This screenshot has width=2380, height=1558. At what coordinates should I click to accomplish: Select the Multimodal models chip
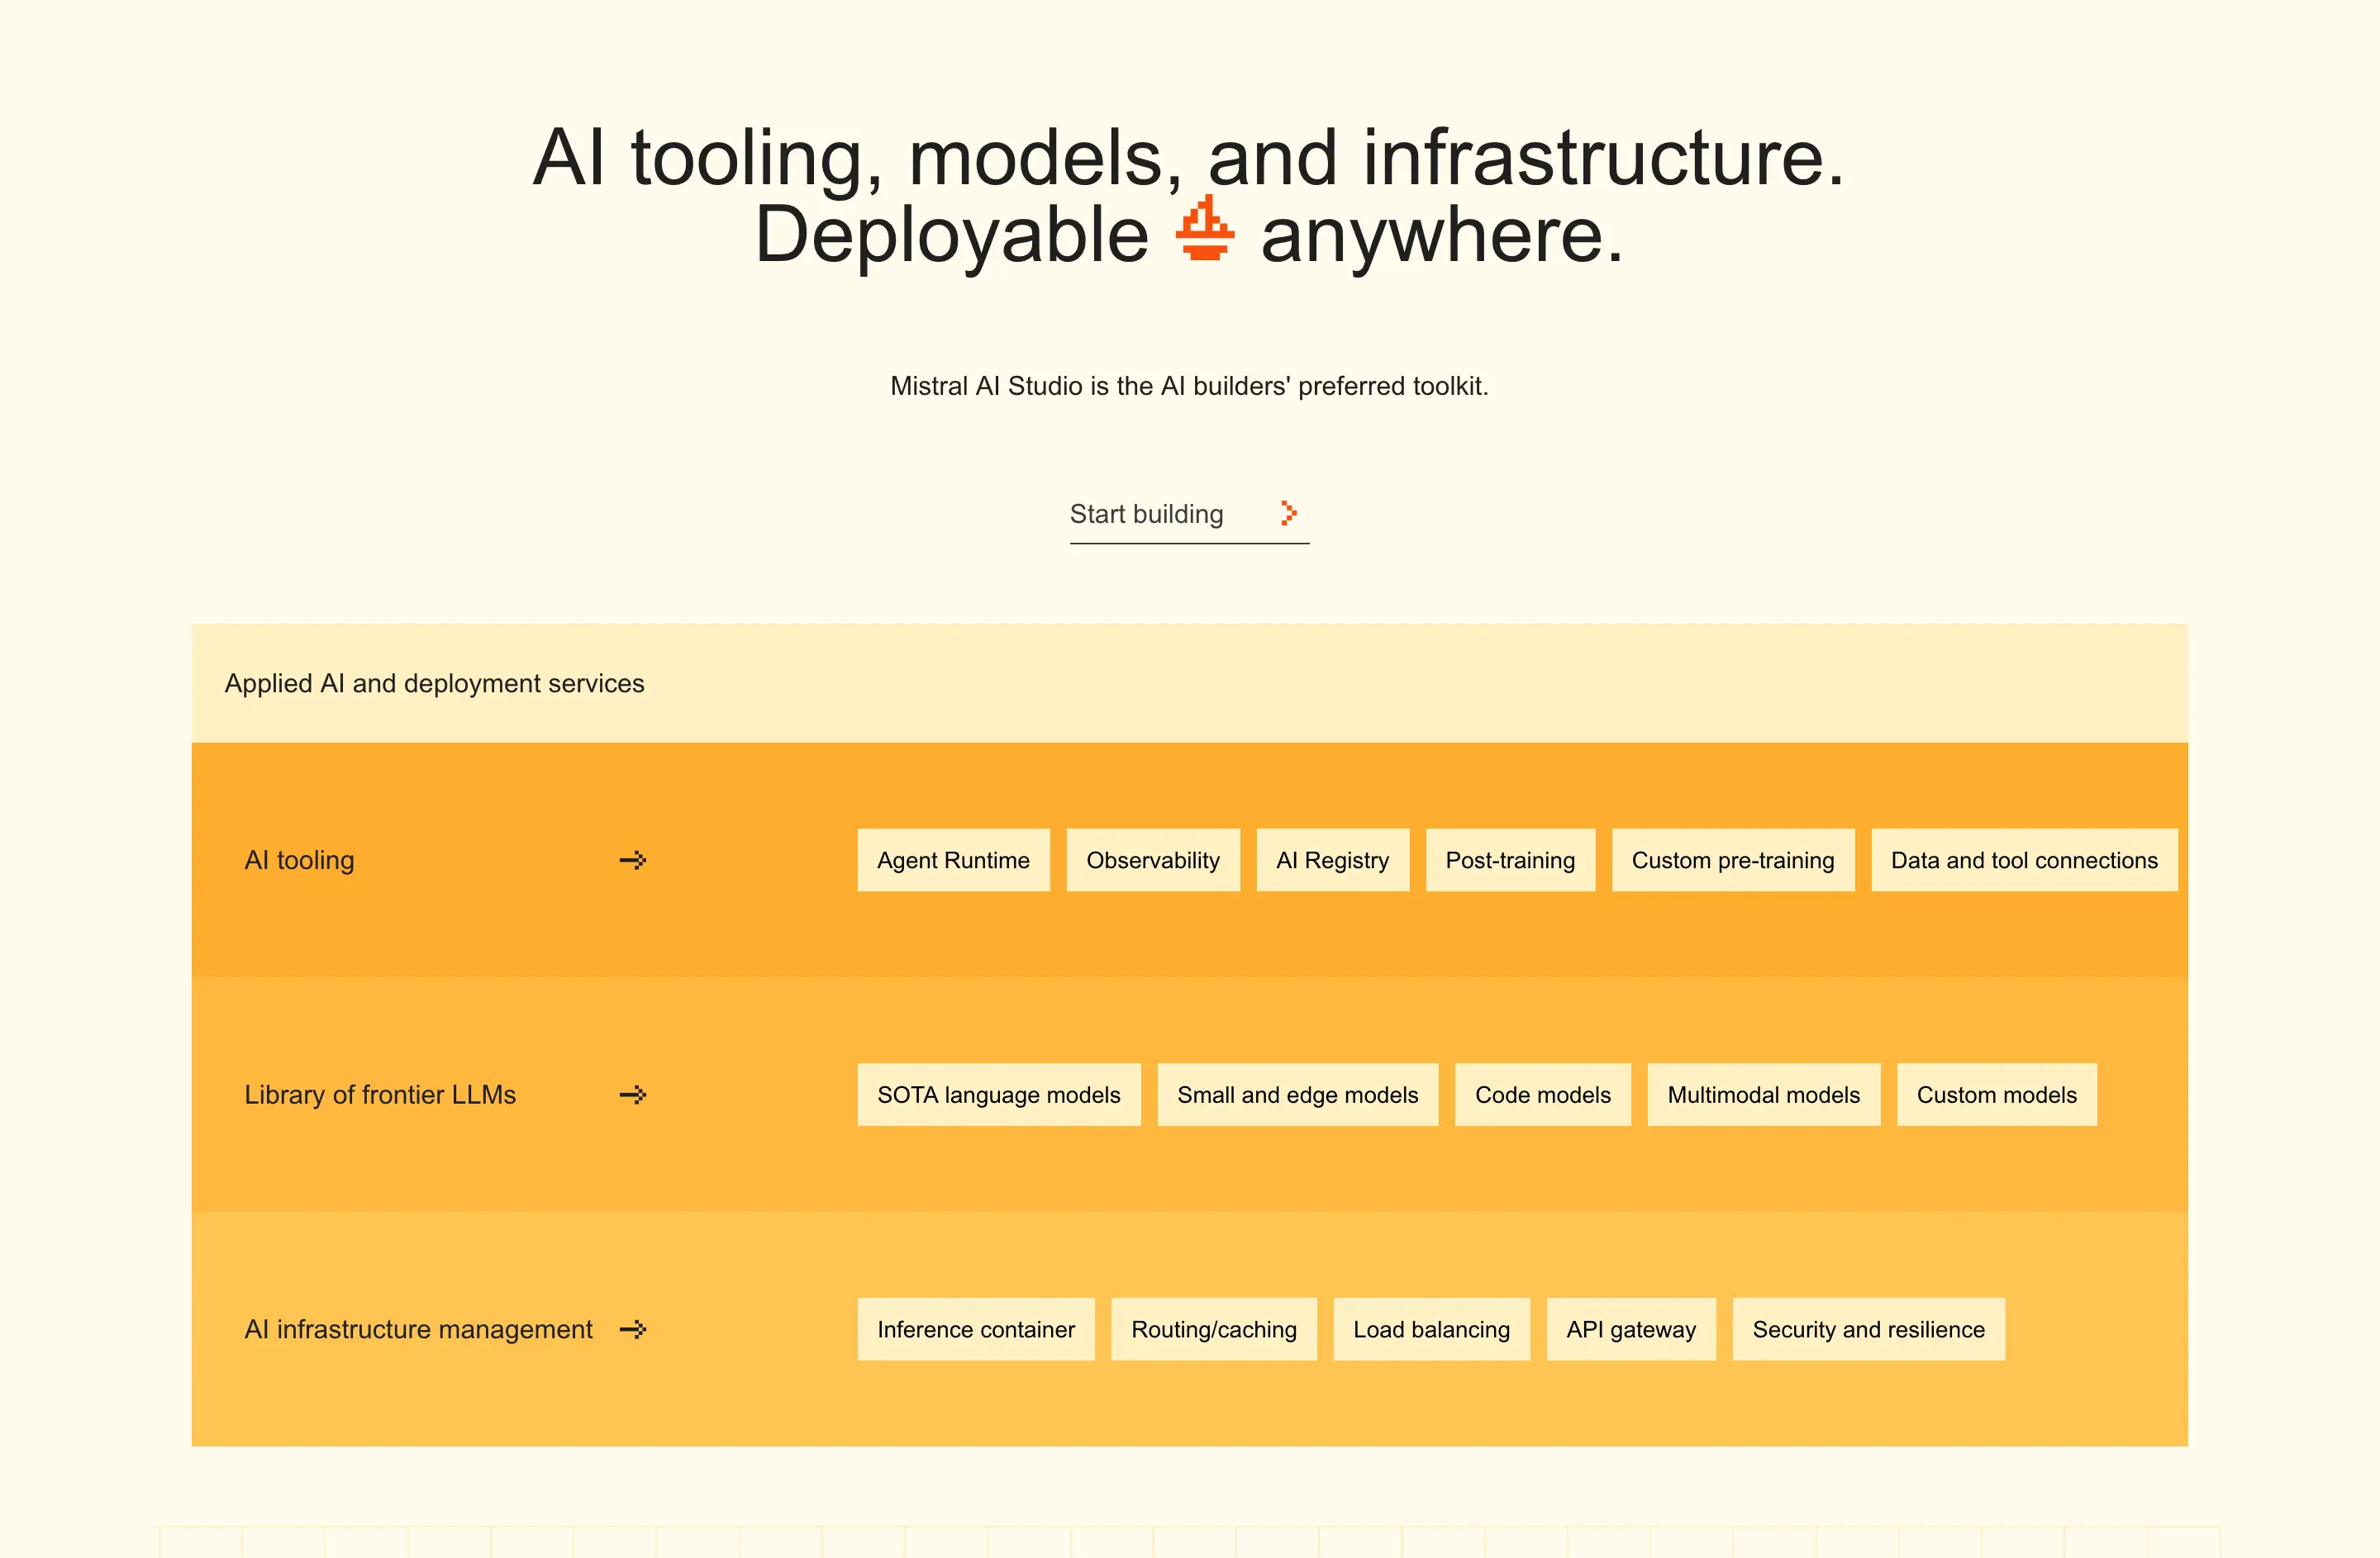point(1763,1095)
